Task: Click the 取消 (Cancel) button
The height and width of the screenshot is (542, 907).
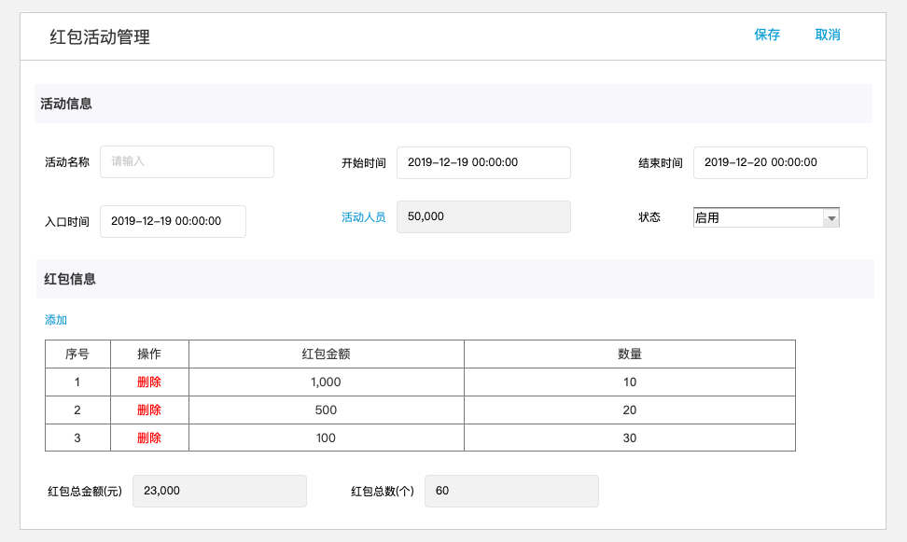Action: point(829,34)
